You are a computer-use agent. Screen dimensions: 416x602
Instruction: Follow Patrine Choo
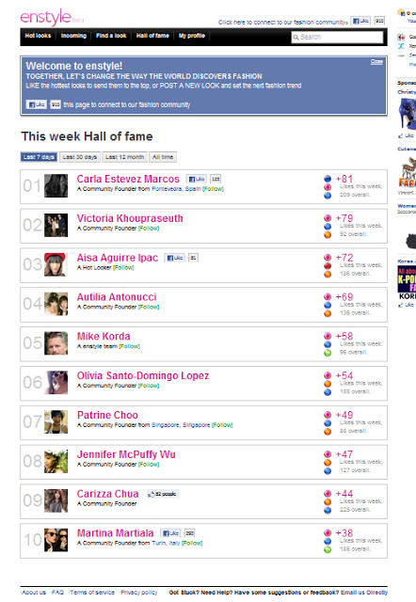(x=222, y=425)
